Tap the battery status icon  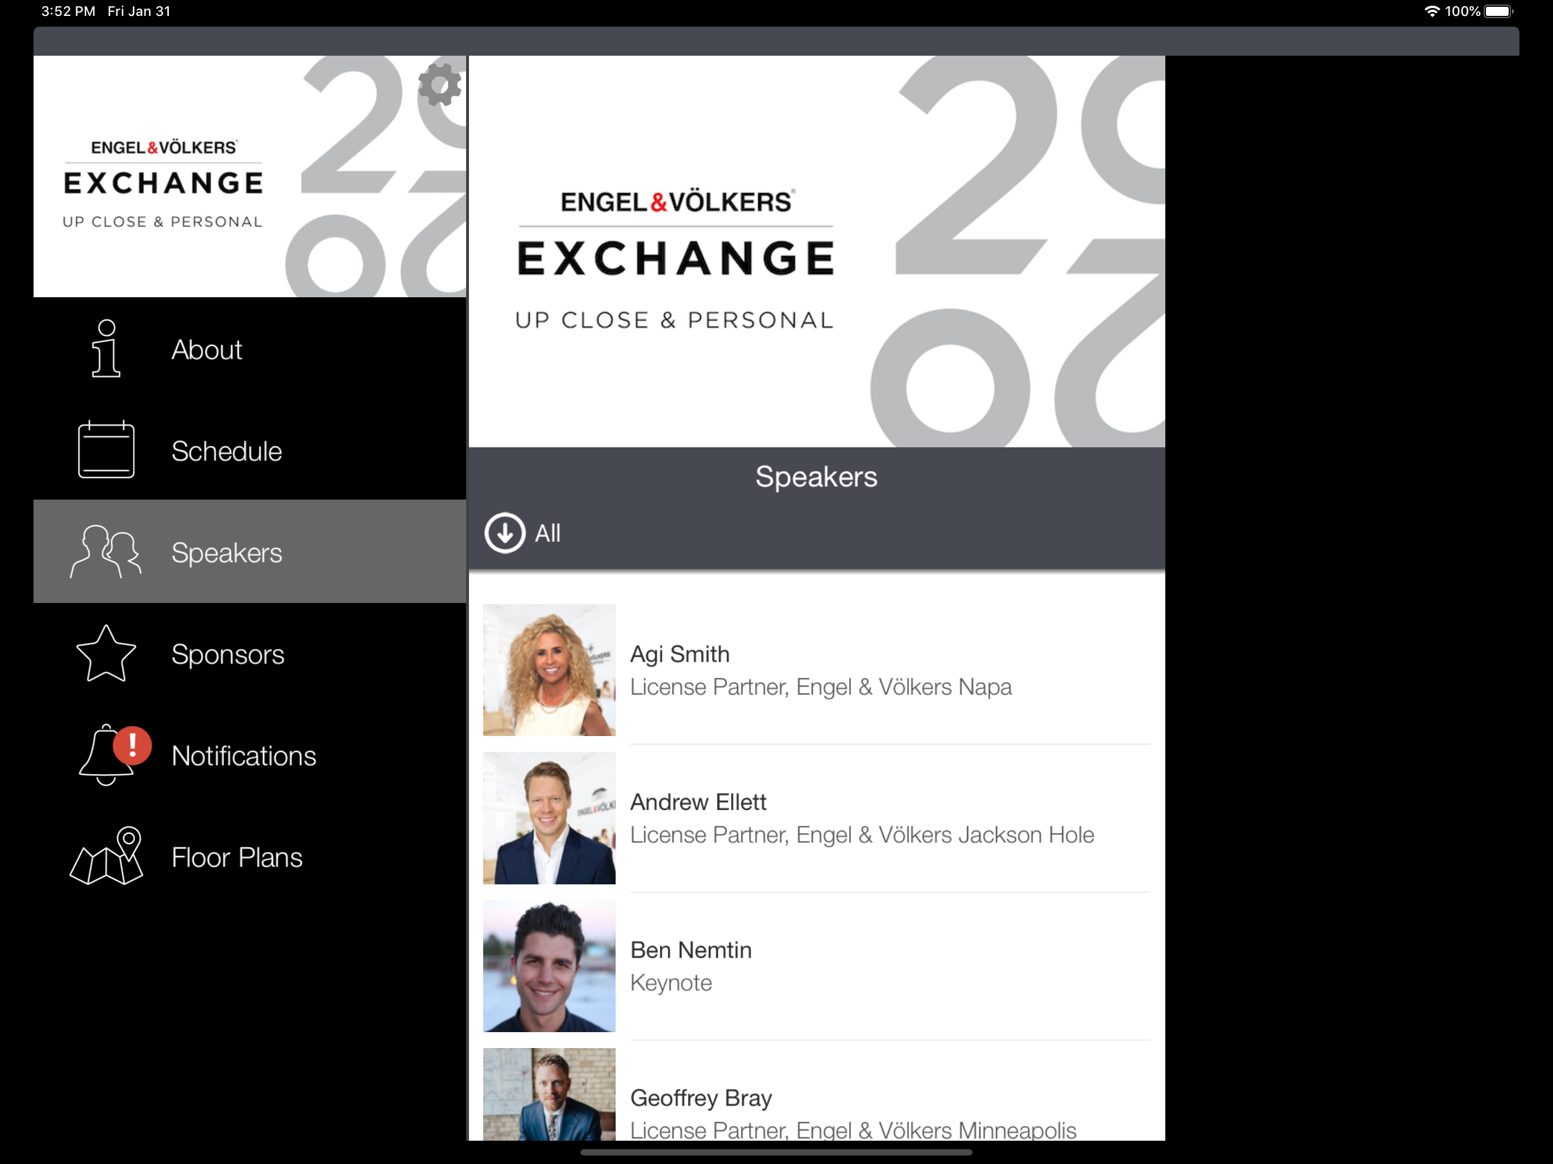tap(1497, 11)
